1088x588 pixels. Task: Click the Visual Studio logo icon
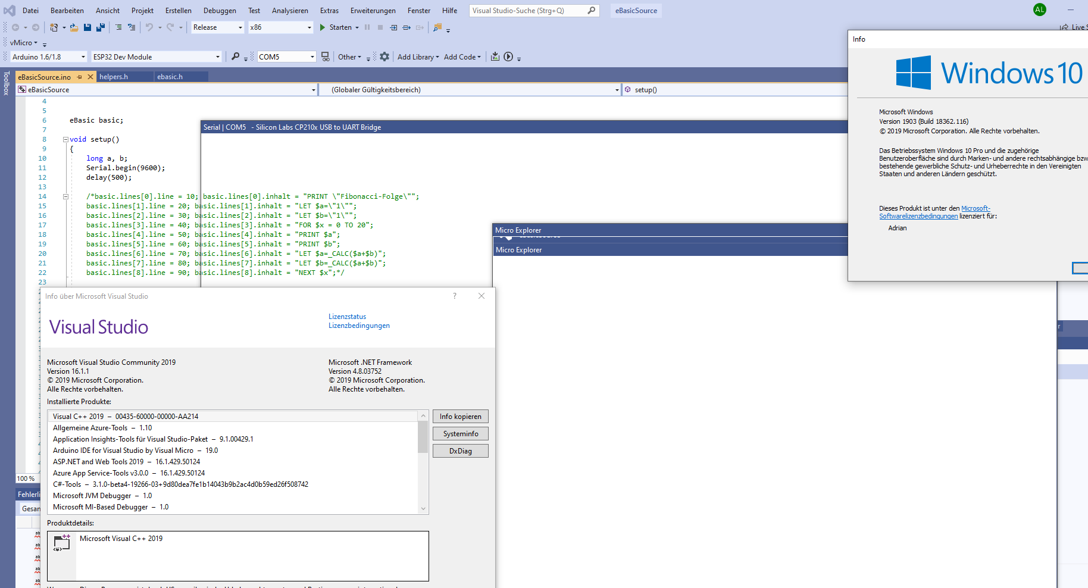coord(10,10)
